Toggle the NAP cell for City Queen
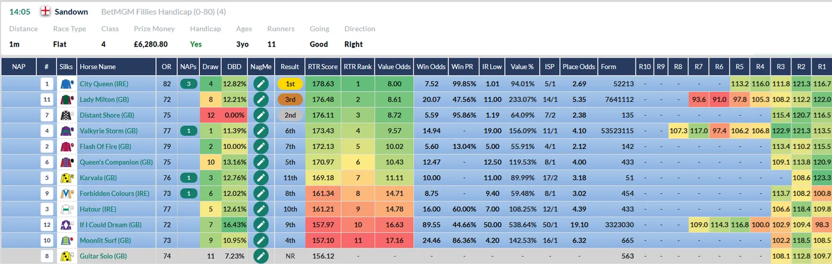832x264 pixels. coord(19,84)
